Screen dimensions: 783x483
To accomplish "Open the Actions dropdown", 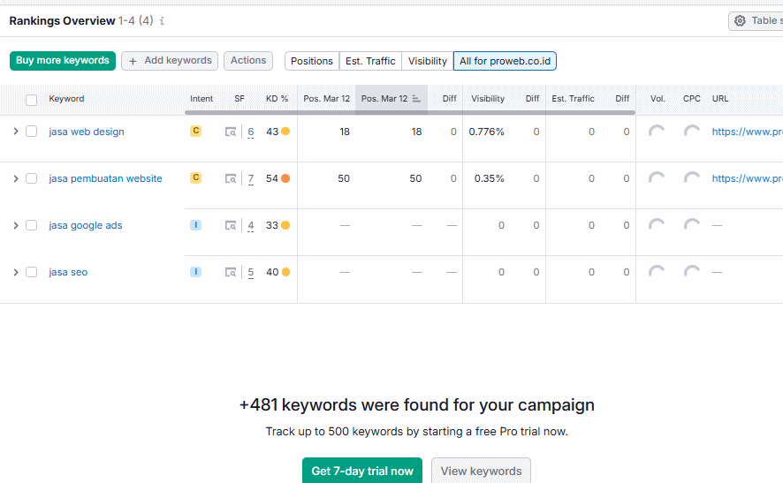I will click(x=248, y=61).
